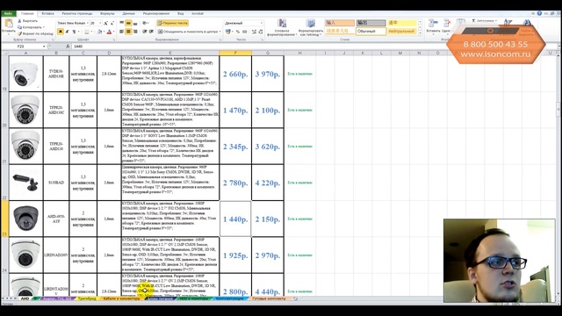Click the Name Box showing F23
The width and height of the screenshot is (562, 316).
[x=21, y=47]
